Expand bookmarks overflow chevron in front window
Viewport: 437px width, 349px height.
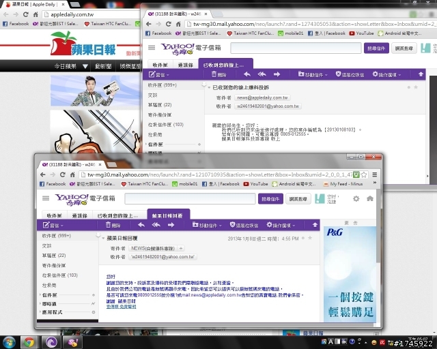(375, 183)
